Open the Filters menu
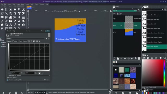 click(x=36, y=4)
